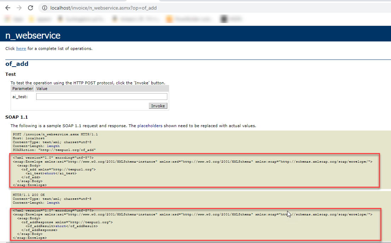Follow the 'here' link to operations list

coord(21,49)
